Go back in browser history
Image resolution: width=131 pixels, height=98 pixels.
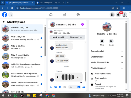point(3,8)
